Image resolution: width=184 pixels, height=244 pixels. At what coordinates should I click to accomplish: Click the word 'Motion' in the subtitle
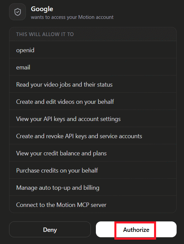click(x=86, y=17)
